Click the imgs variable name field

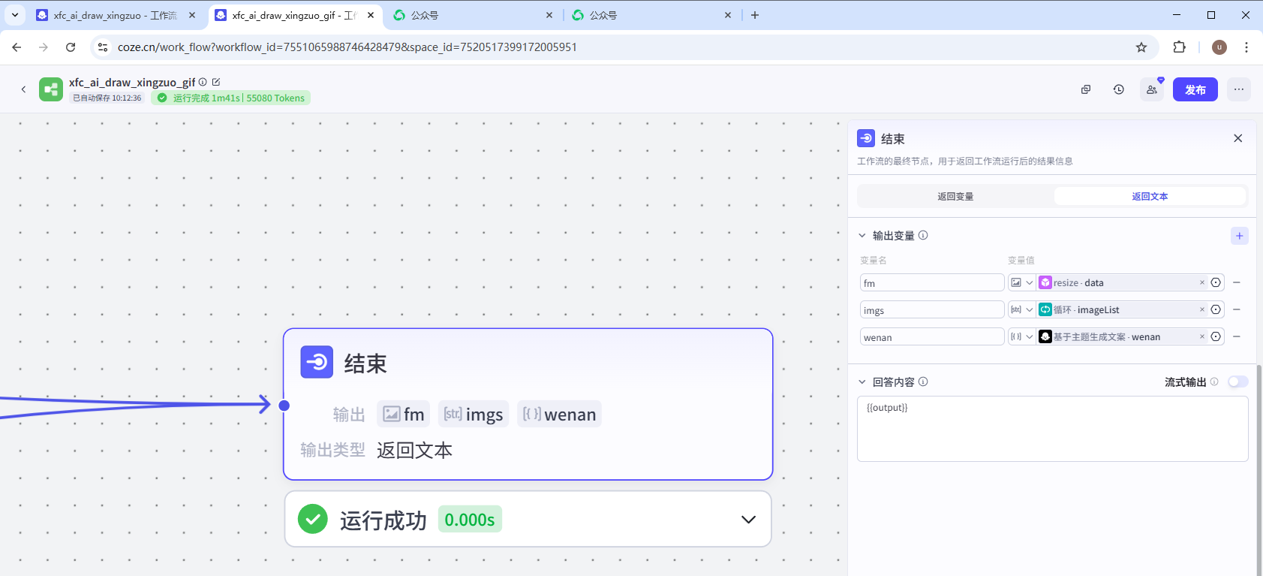click(932, 309)
